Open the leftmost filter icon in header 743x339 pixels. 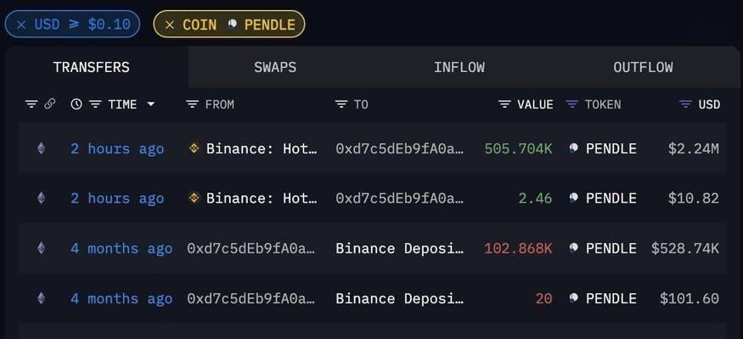(x=31, y=104)
